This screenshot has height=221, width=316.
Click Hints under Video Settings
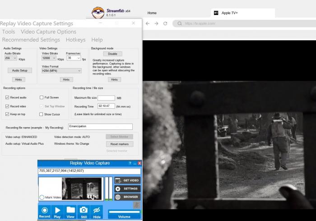[66, 79]
